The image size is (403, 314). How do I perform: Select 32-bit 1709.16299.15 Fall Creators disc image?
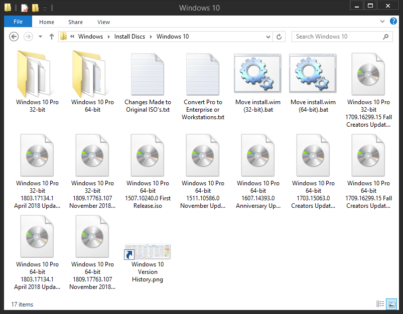368,74
